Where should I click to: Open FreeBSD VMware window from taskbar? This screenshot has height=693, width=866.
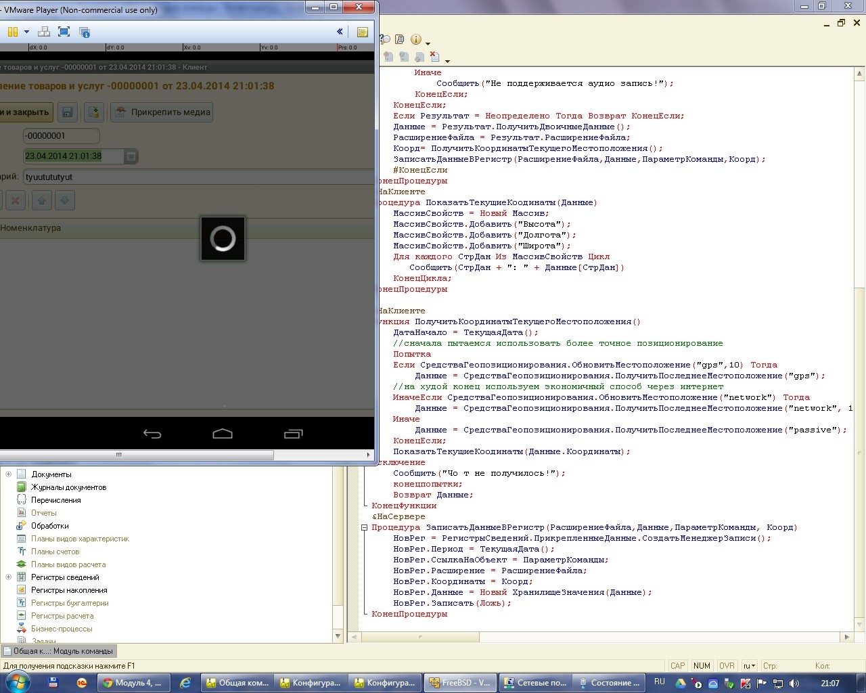coord(460,683)
